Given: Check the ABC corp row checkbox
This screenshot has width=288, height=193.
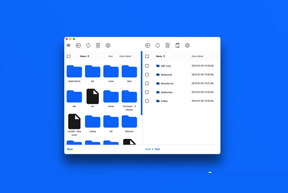Looking at the screenshot, I should (147, 66).
